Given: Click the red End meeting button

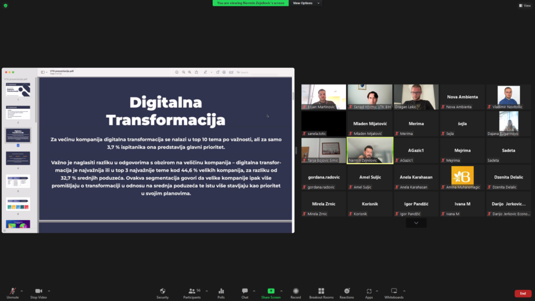Looking at the screenshot, I should tap(523, 293).
